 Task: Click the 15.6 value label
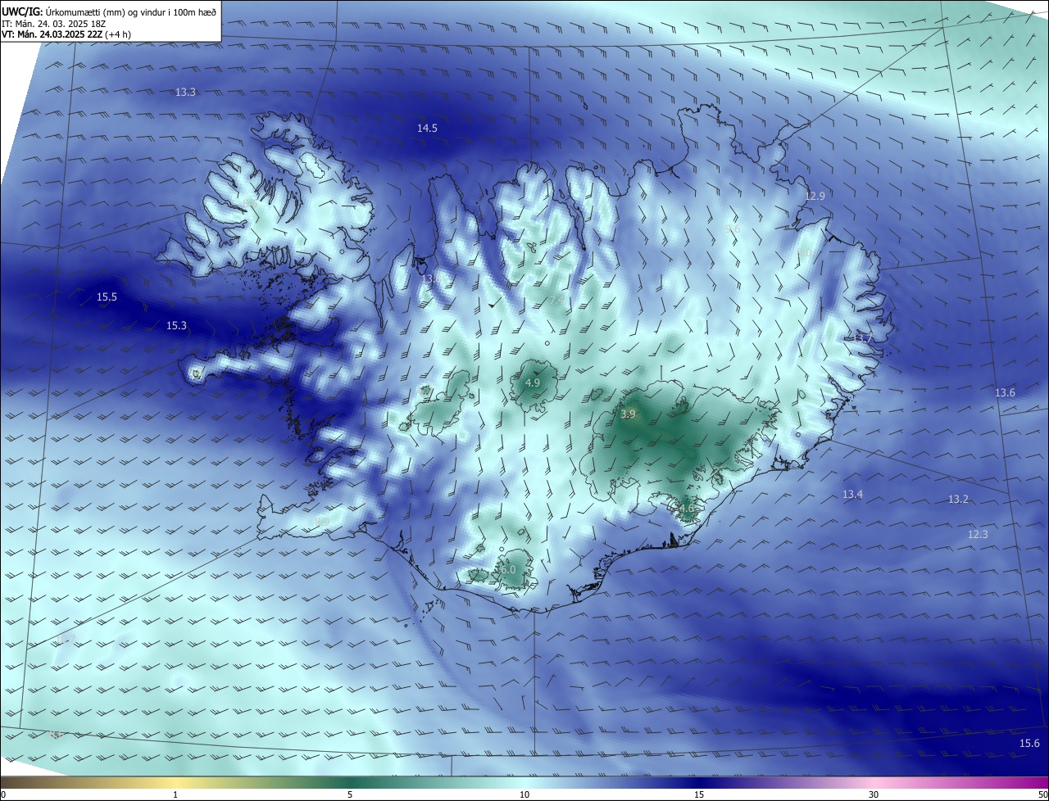(x=1029, y=743)
